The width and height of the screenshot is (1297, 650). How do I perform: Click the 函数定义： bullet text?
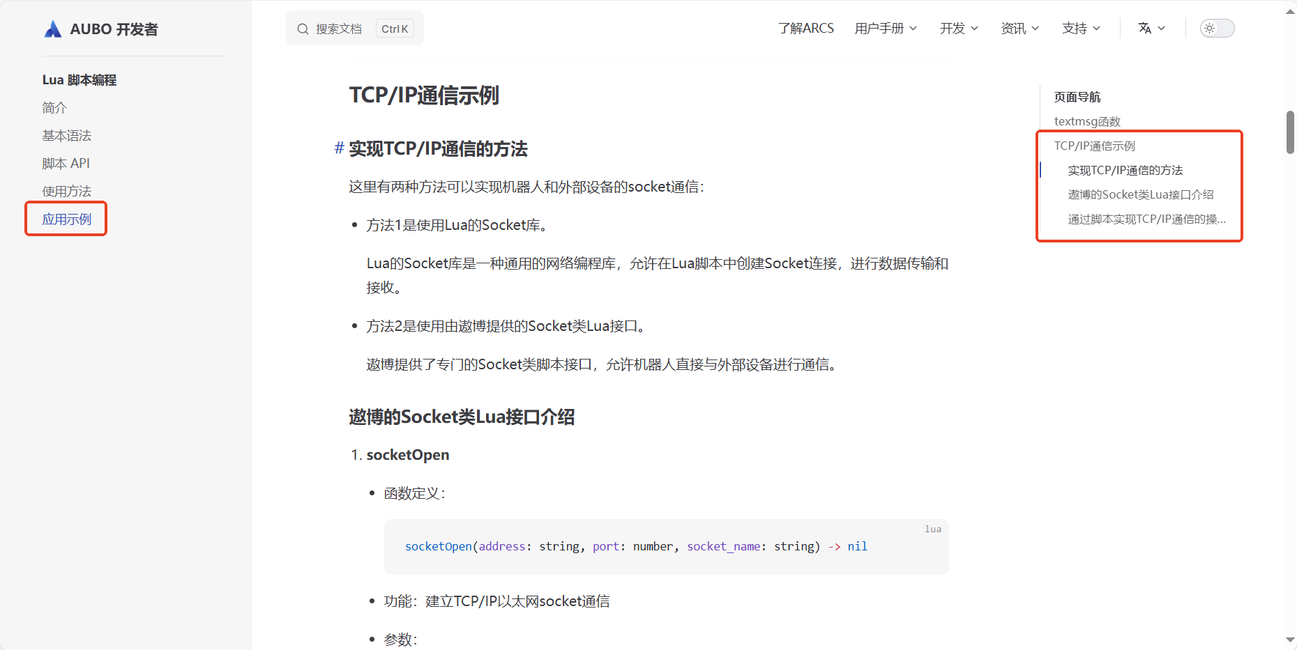coord(415,493)
